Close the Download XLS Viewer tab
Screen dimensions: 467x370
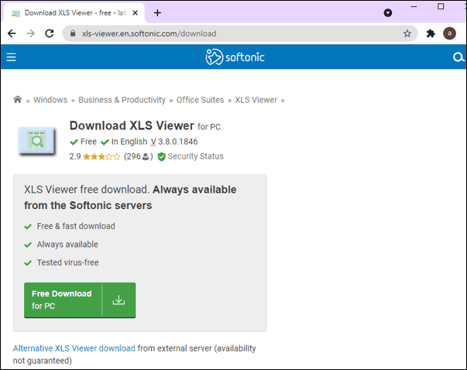pyautogui.click(x=135, y=13)
